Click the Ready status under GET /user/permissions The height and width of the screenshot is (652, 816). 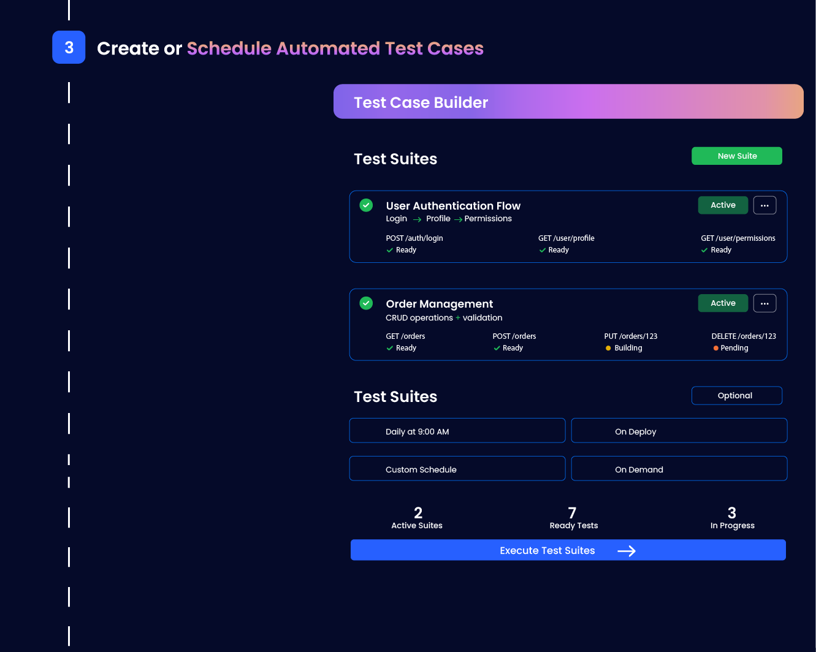[717, 250]
